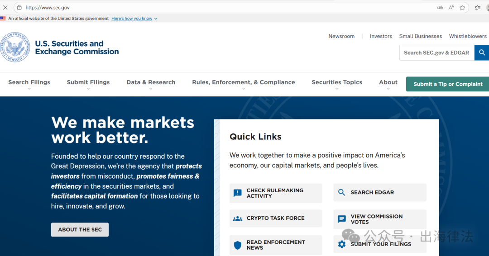Click the browser address bar URL
Viewport: 489px width, 256px height.
point(48,8)
